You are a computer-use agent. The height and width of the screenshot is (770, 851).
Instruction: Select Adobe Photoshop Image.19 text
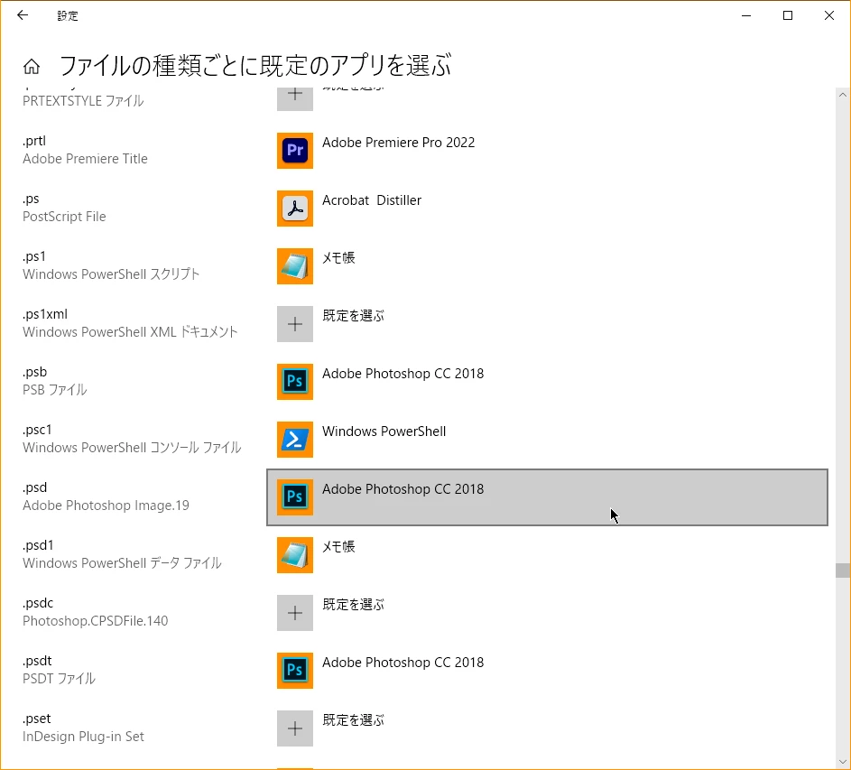pos(106,506)
